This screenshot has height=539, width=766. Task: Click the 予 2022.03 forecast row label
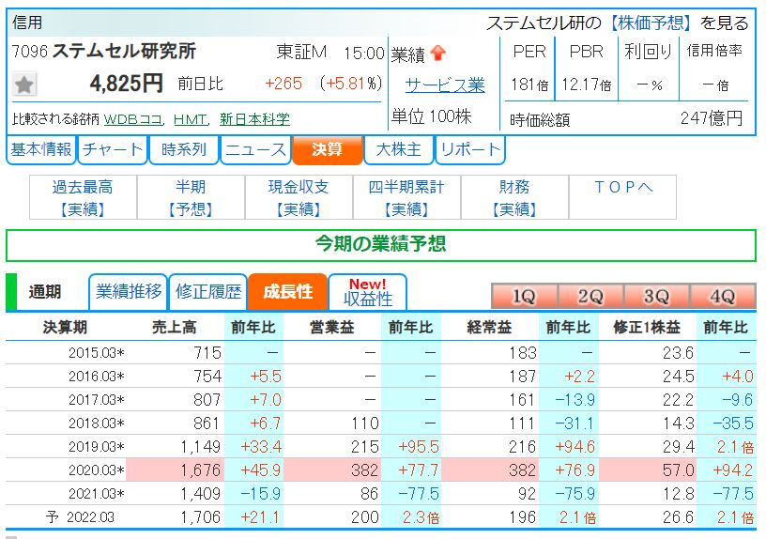pyautogui.click(x=80, y=517)
